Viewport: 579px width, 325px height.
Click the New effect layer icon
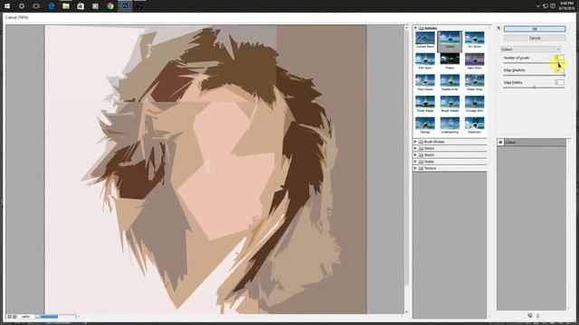coord(530,315)
